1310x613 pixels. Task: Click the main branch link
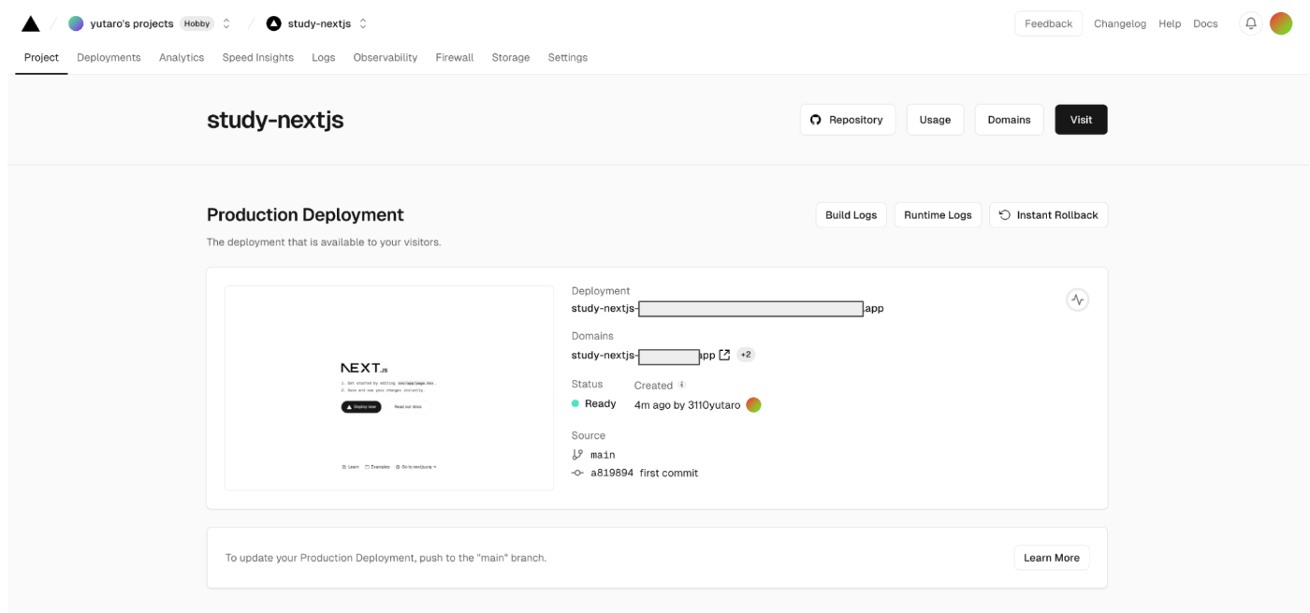pyautogui.click(x=603, y=455)
